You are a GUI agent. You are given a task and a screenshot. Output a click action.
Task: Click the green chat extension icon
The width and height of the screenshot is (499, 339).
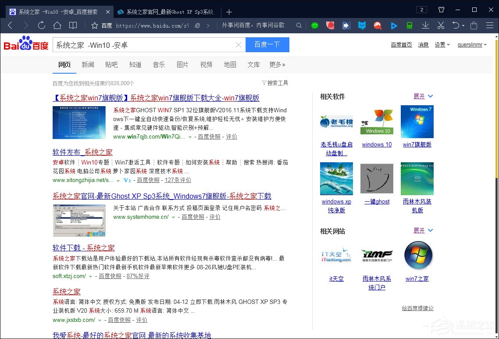coord(315,25)
